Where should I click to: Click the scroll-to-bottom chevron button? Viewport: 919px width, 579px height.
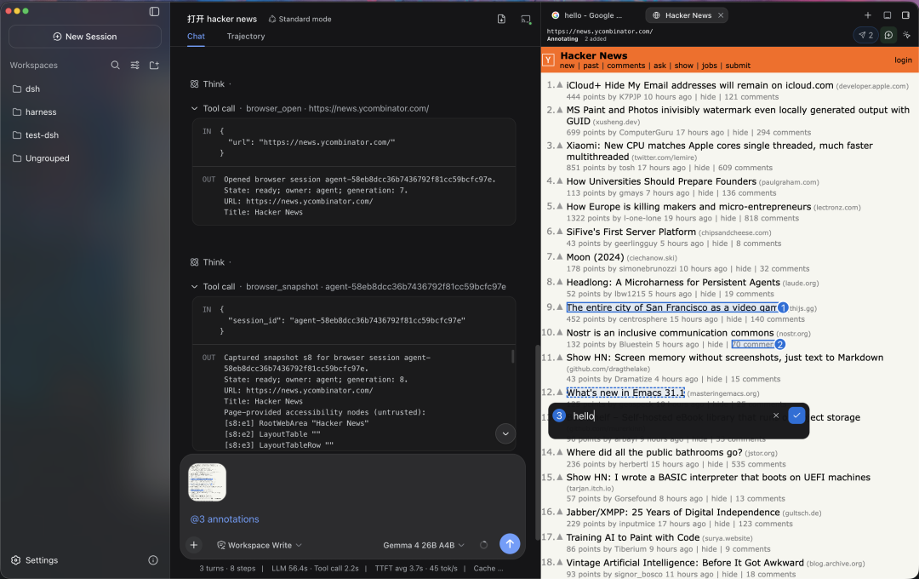point(505,434)
